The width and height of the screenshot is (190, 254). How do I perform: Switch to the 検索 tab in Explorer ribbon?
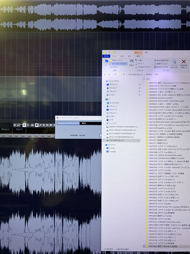[138, 56]
